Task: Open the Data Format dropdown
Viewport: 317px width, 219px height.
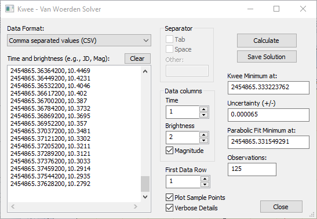Action: coord(79,41)
